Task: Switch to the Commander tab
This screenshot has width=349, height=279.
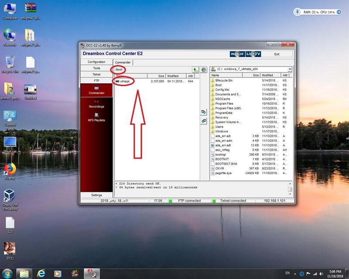Action: pyautogui.click(x=123, y=62)
